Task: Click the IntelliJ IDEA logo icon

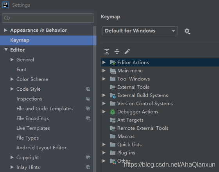Action: 5,5
